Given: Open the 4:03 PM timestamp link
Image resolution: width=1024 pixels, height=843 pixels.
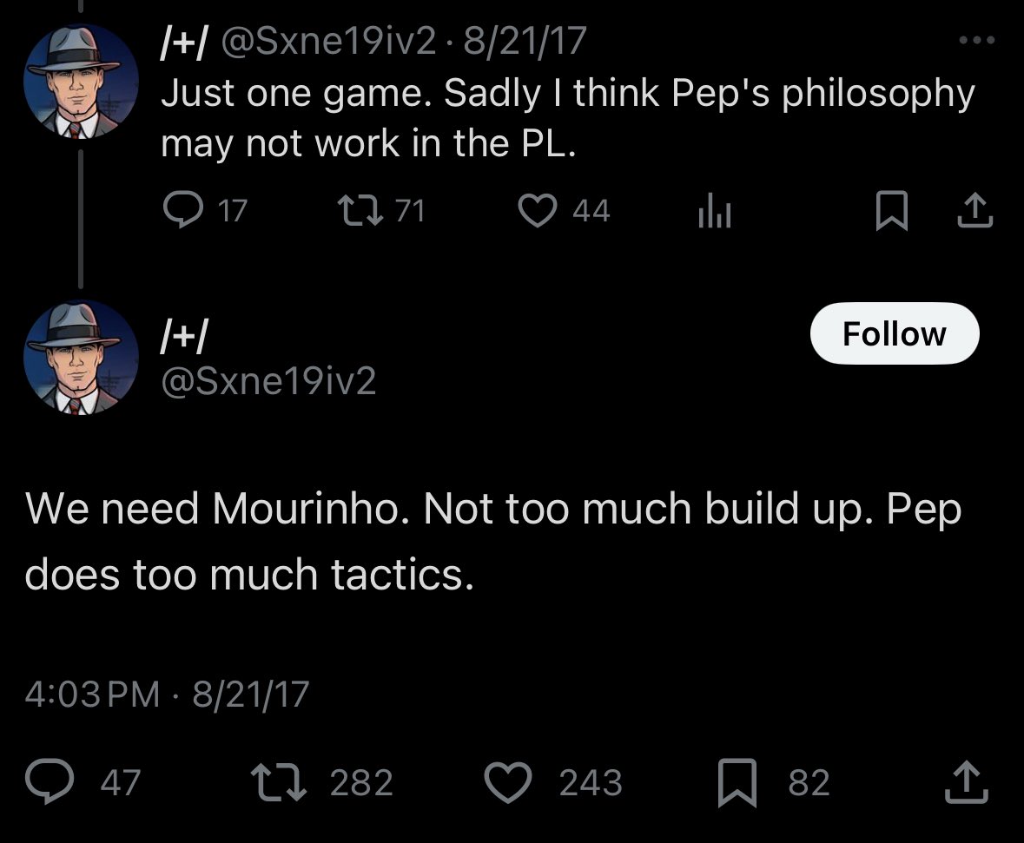Looking at the screenshot, I should 92,694.
